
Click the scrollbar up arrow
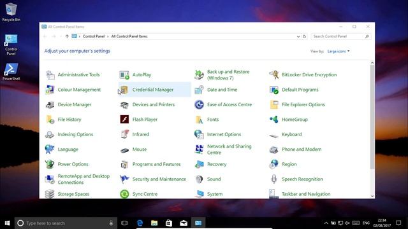coord(372,63)
